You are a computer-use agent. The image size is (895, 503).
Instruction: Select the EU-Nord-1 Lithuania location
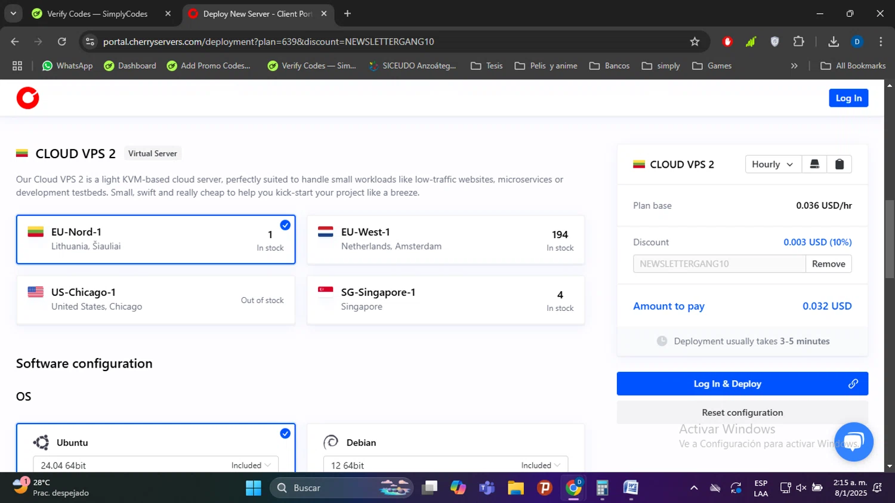point(156,239)
